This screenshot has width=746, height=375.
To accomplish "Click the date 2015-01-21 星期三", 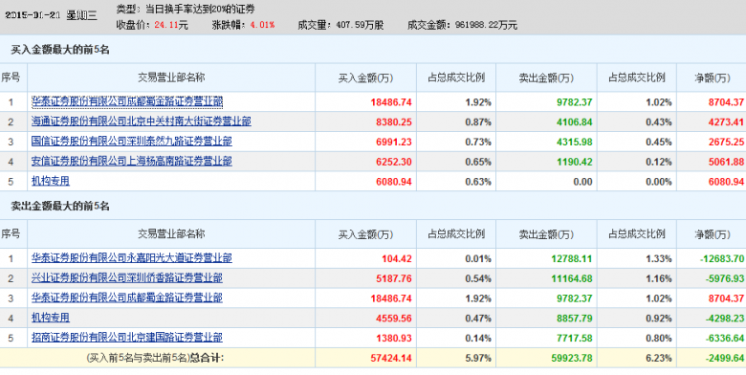I will pyautogui.click(x=51, y=15).
